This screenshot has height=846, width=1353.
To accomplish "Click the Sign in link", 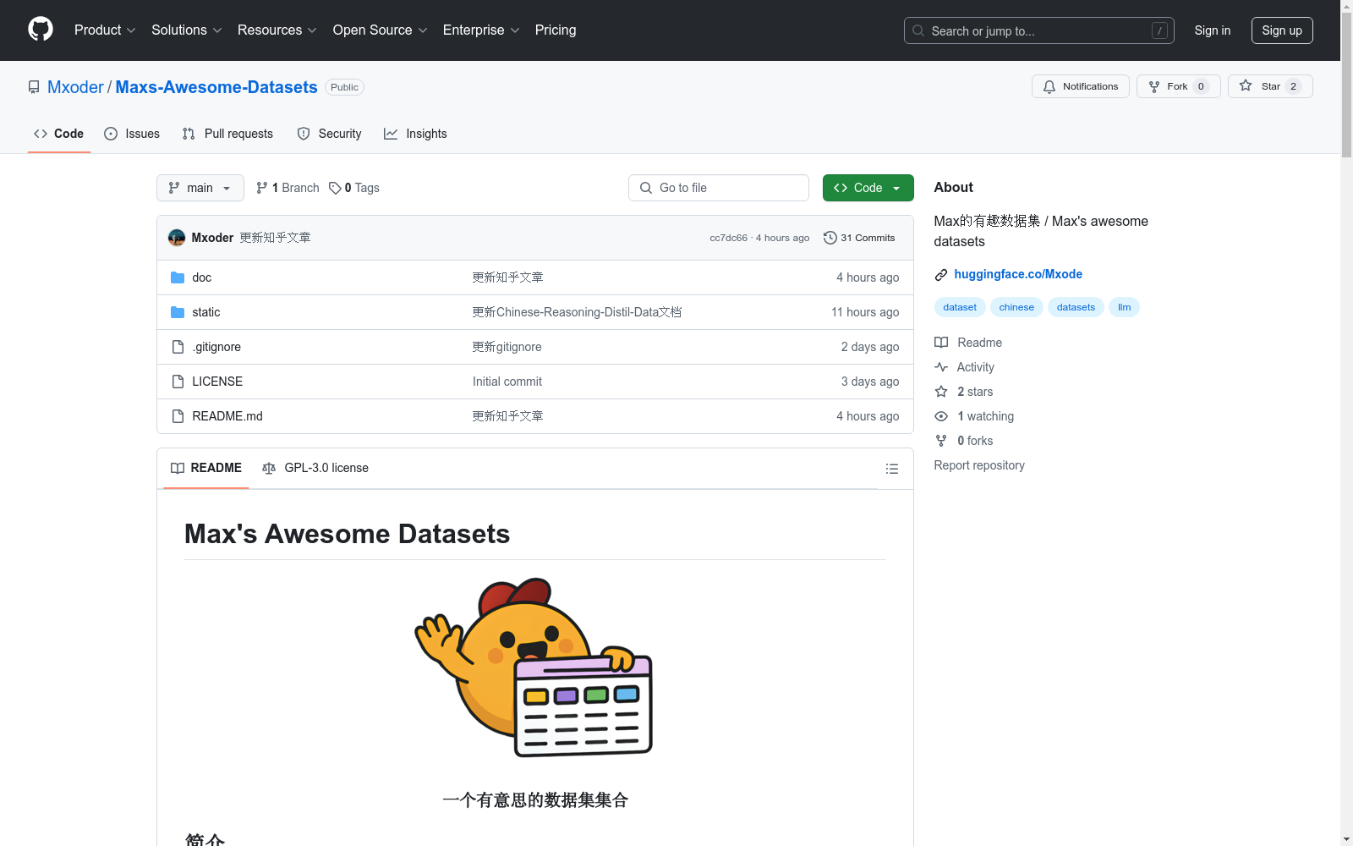I will tap(1213, 30).
